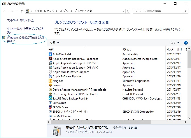Open インストールされた更新プログラムを表示 link
Viewport: 191px width, 138px height.
pyautogui.click(x=25, y=30)
